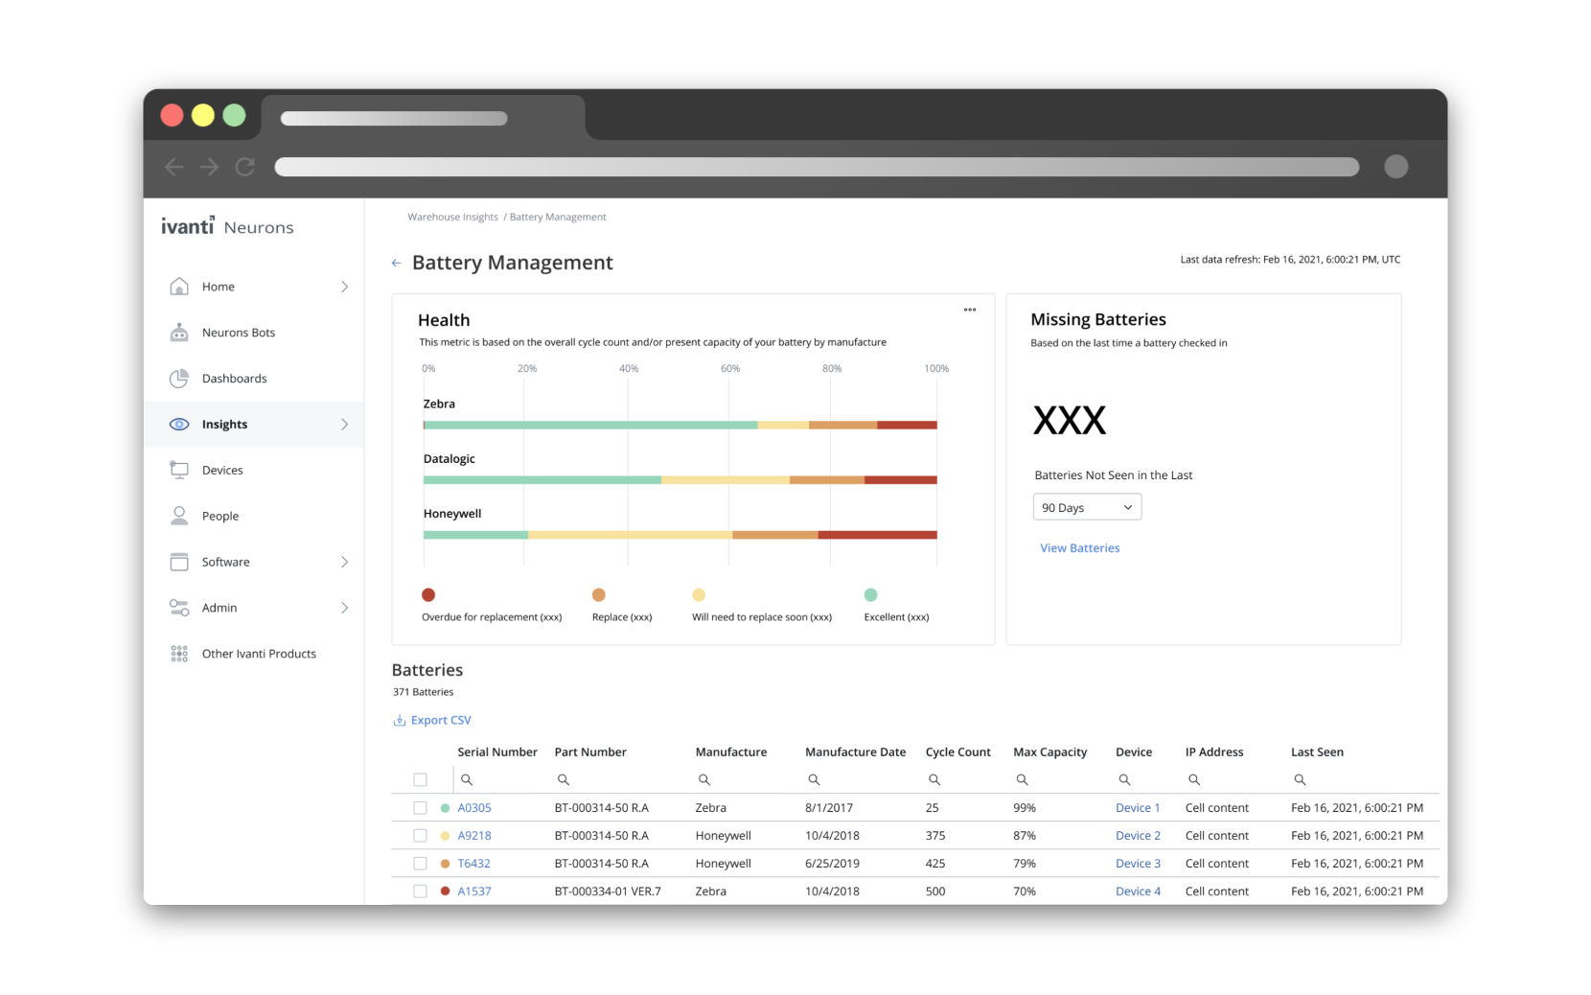Click the IP Address search icon
This screenshot has width=1591, height=995.
coord(1194,780)
